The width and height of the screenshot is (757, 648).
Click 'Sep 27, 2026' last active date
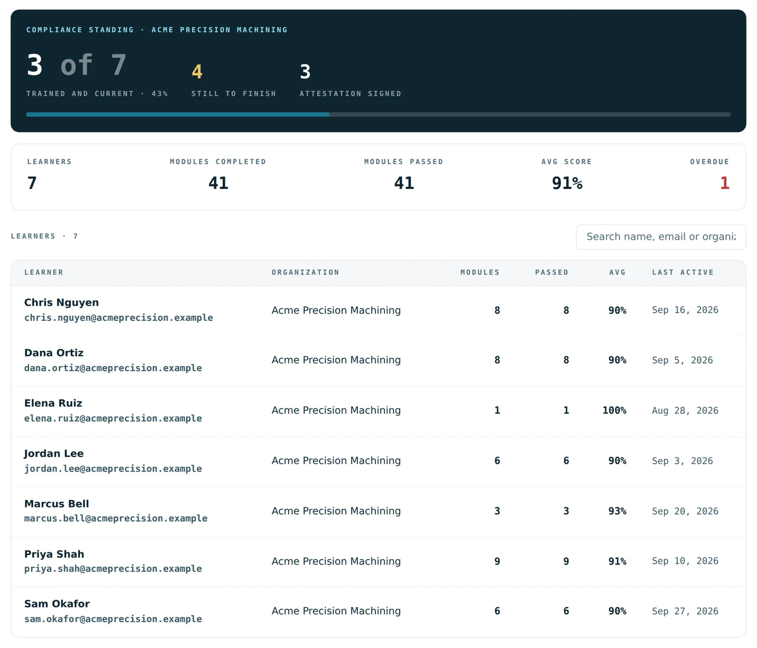(685, 611)
